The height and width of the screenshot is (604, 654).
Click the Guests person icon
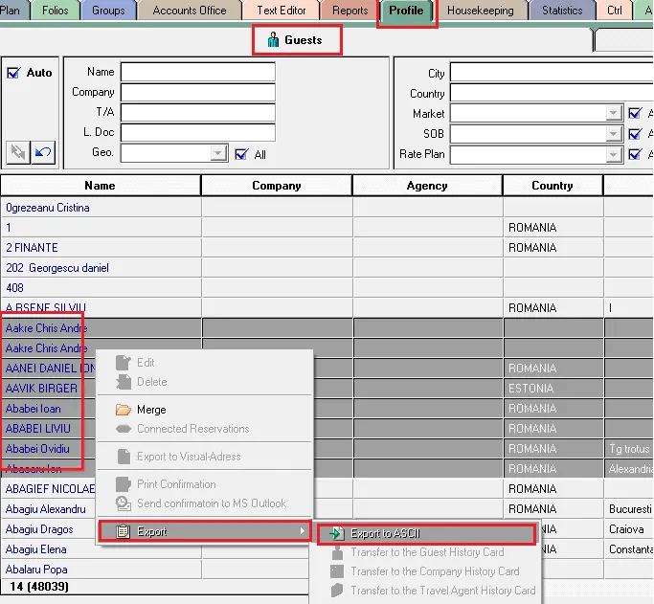point(273,40)
